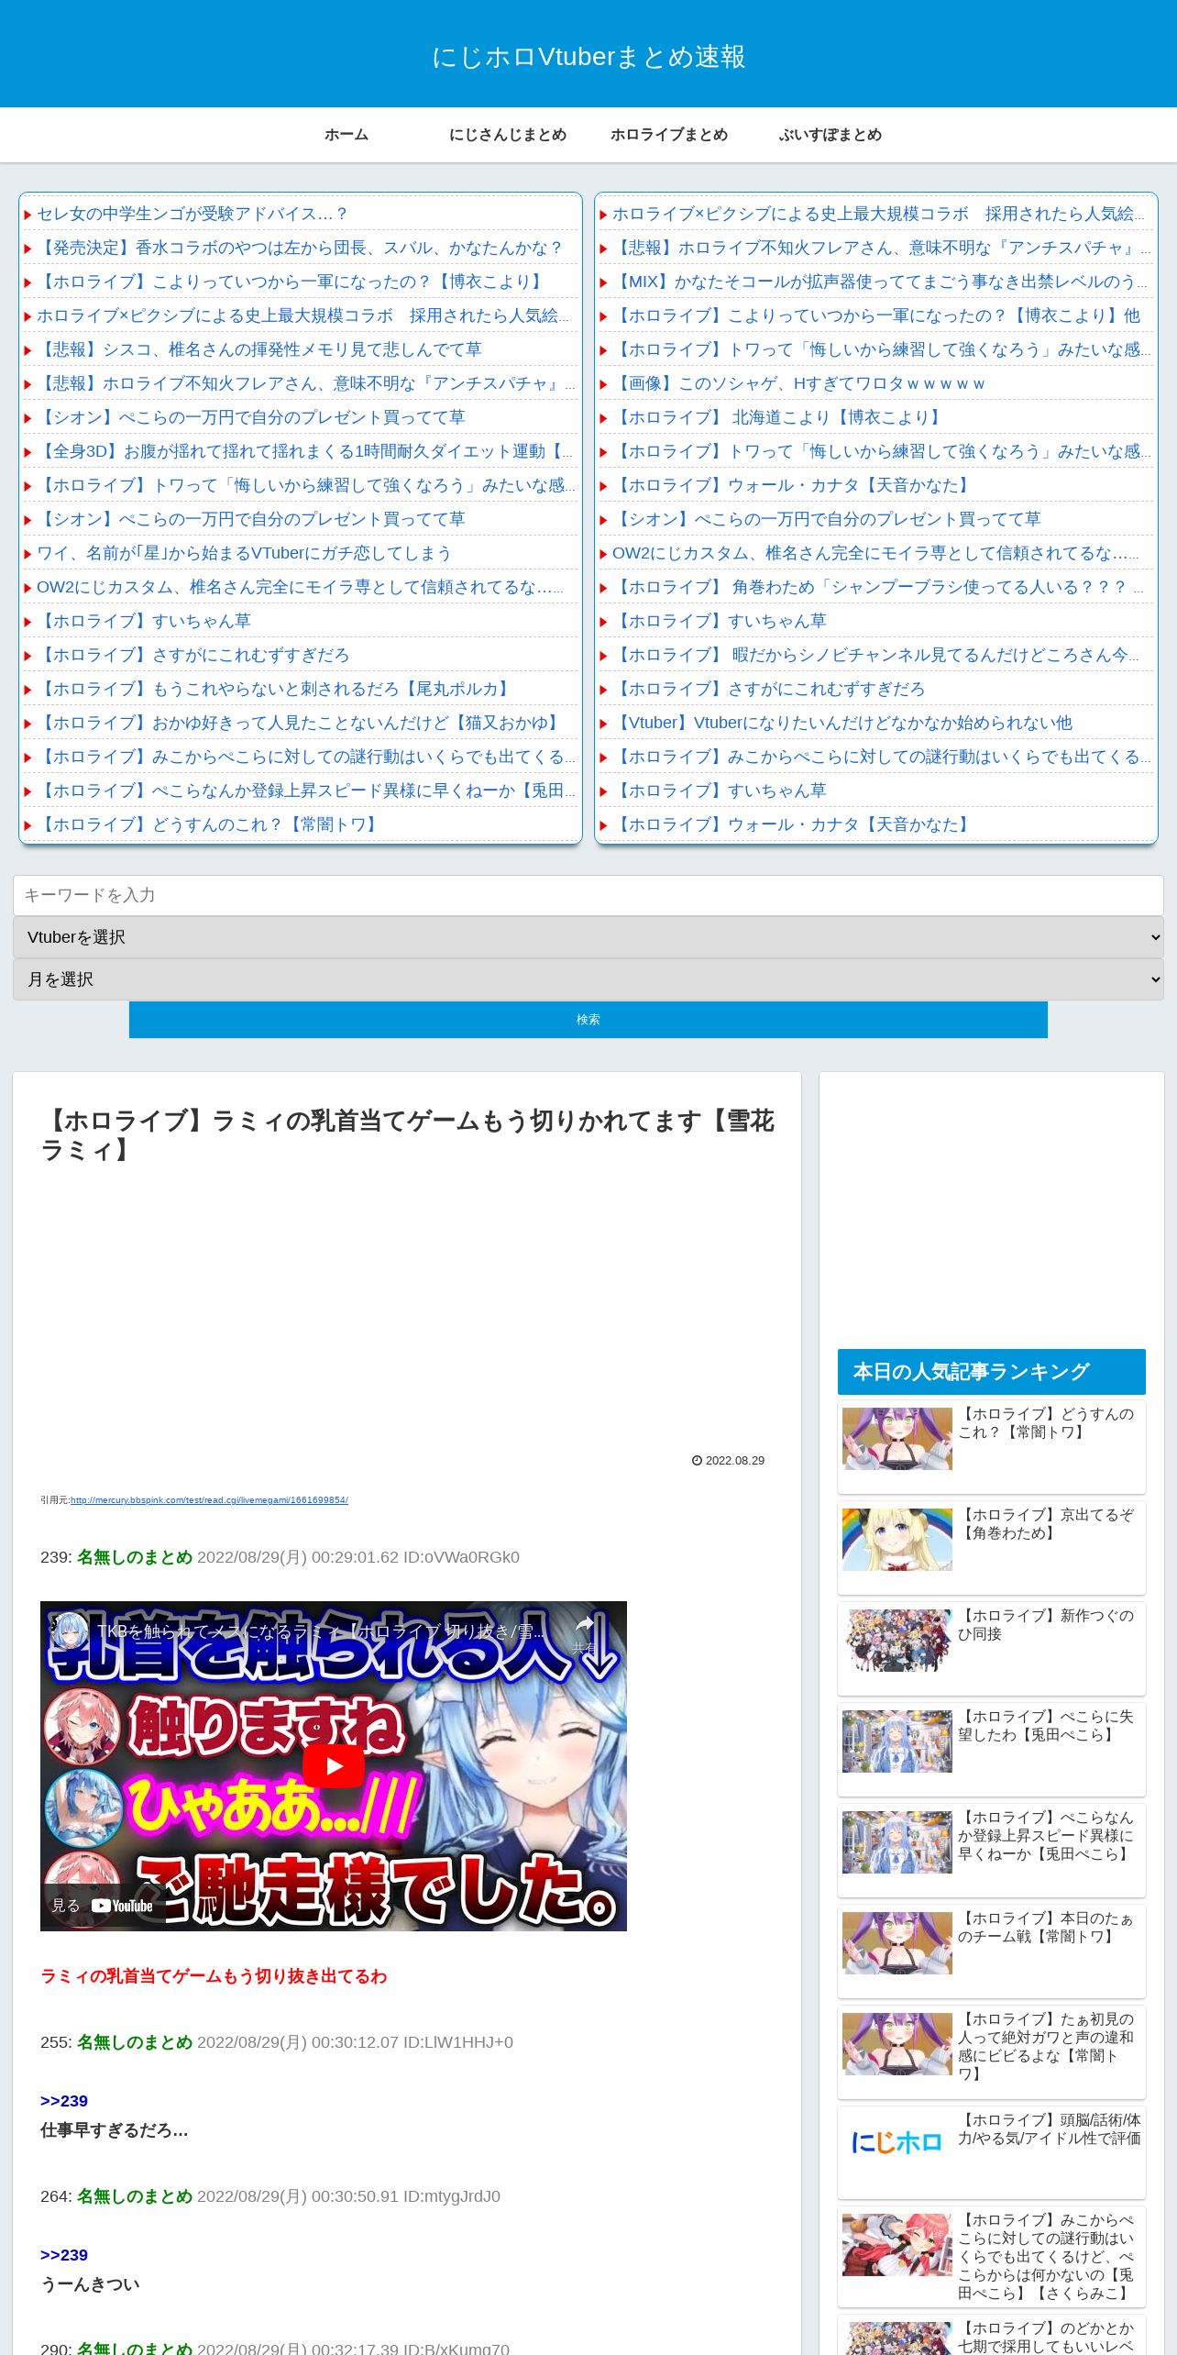Click thumbnail for '新作つぐのひ同接' ranking

[x=897, y=1641]
